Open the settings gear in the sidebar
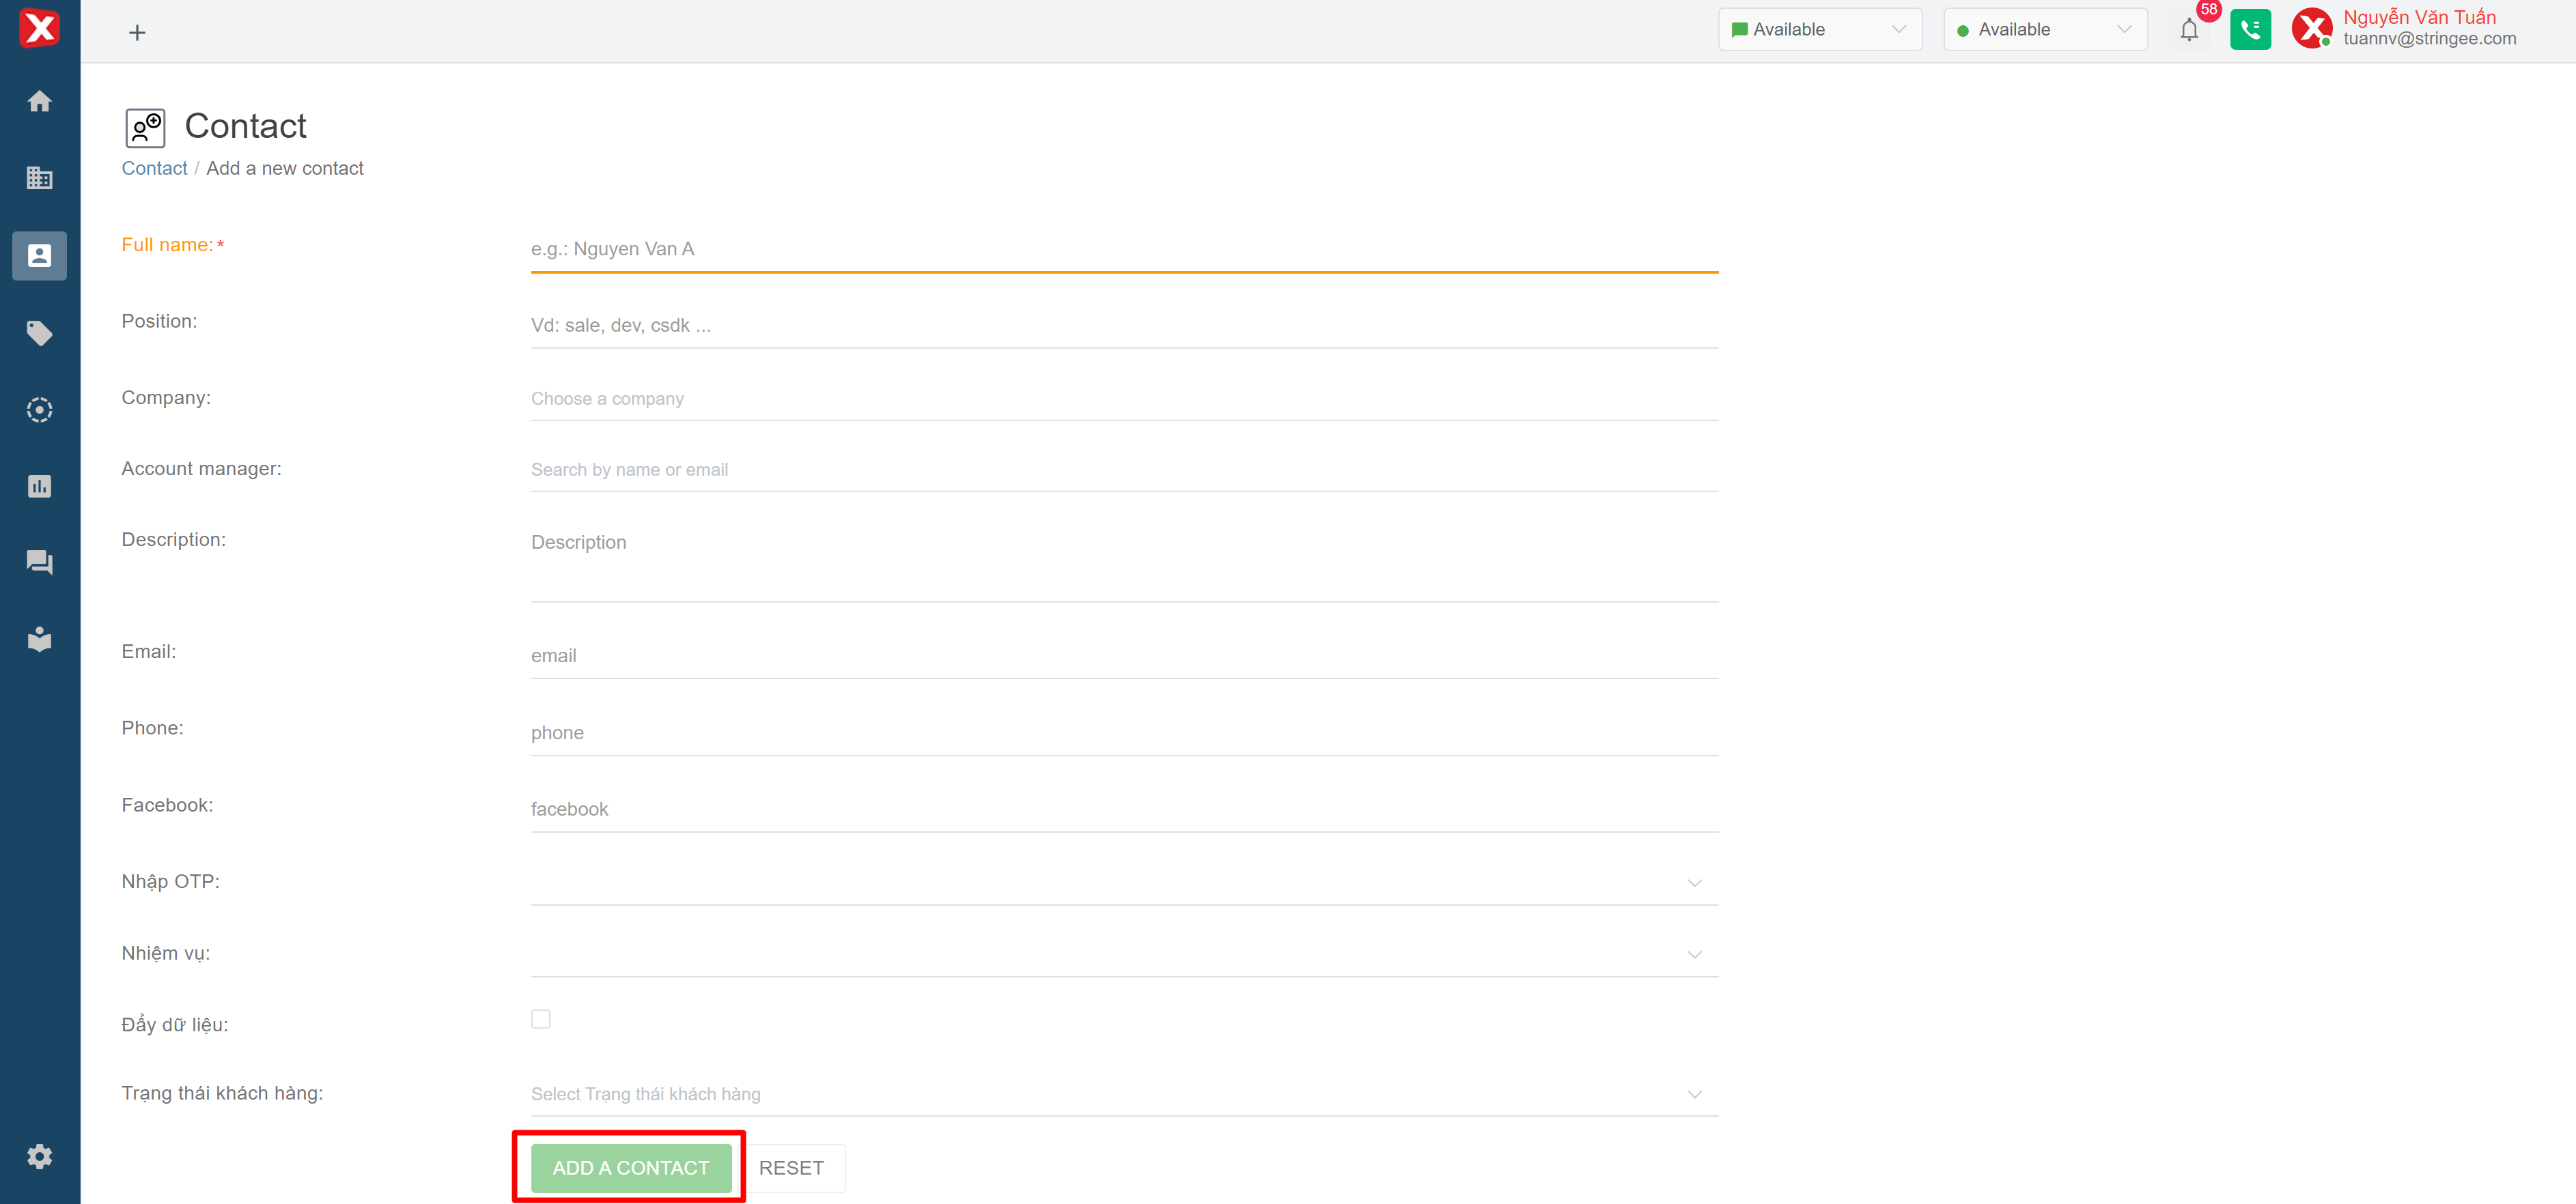This screenshot has width=2576, height=1204. pyautogui.click(x=39, y=1156)
